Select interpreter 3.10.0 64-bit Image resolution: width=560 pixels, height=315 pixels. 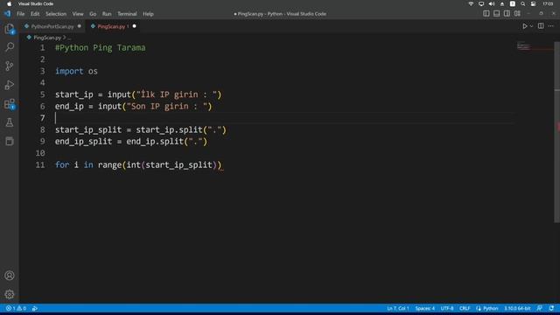(517, 308)
